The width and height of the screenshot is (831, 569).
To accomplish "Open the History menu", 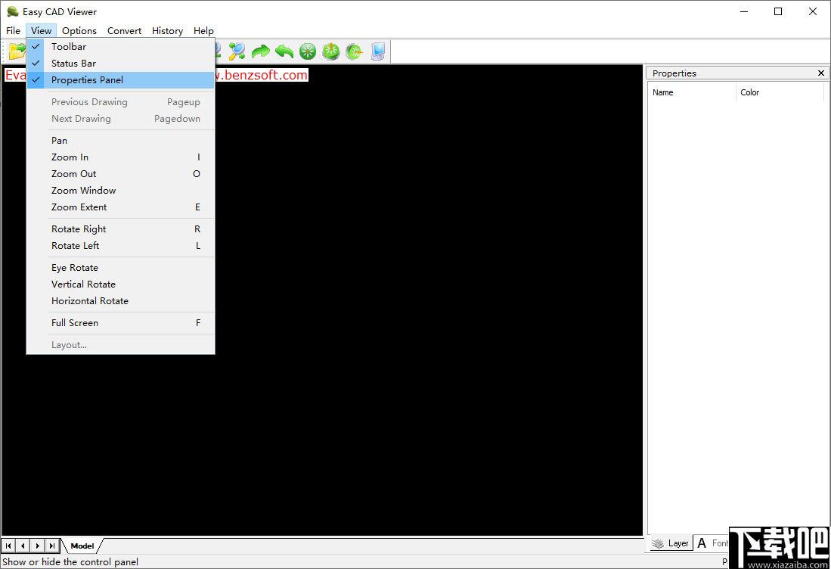I will click(x=167, y=30).
